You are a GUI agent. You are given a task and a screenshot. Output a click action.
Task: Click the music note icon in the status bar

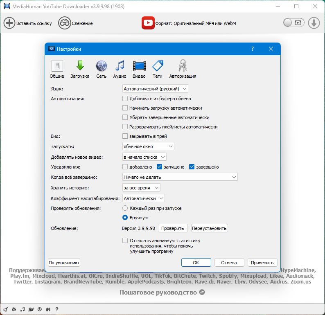pos(23,309)
